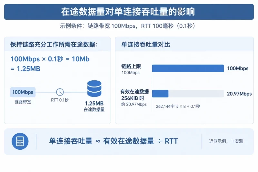258x172 pixels.
Task: Click the gray unfilled part of the 256KiB bar
Action: click(x=196, y=94)
